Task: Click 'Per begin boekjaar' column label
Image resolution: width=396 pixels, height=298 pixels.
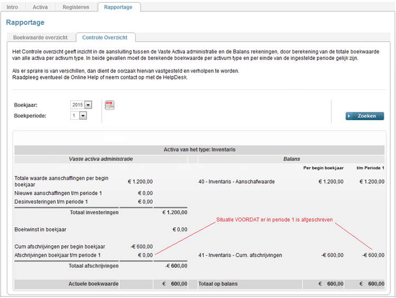Action: click(323, 168)
